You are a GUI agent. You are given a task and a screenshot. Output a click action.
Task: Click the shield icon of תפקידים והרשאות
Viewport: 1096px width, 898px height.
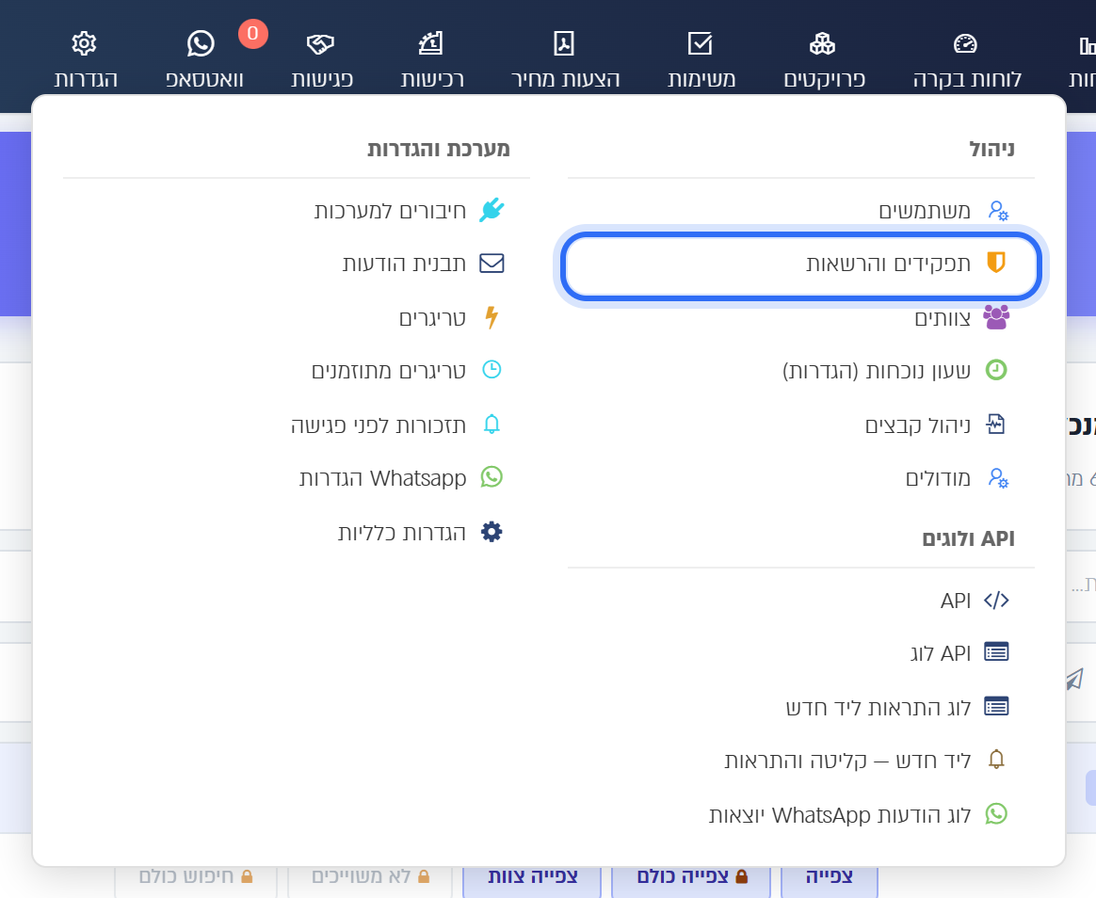coord(996,263)
